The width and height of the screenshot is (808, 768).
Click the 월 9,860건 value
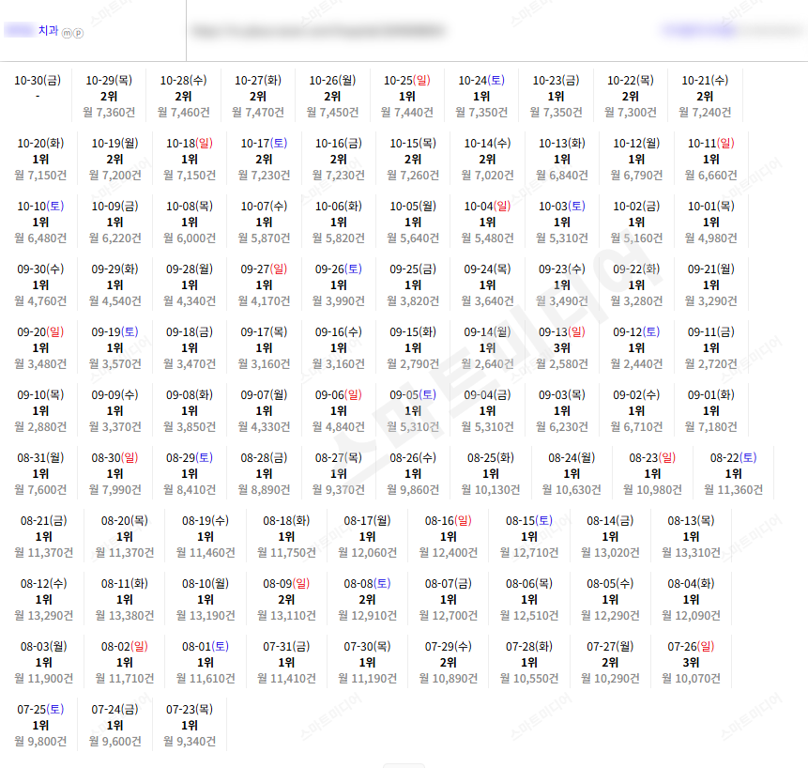[x=413, y=490]
